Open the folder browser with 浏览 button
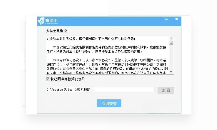Image resolution: width=217 pixels, height=130 pixels. click(x=166, y=90)
